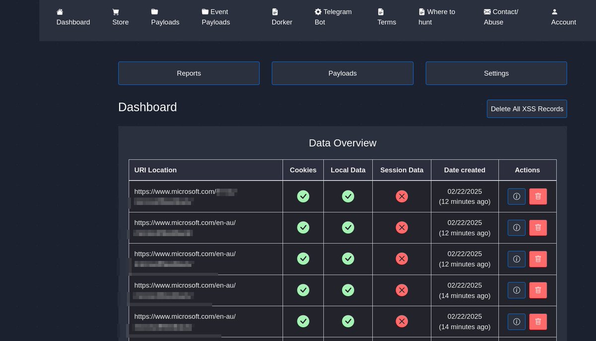Screen dimensions: 596x341
Task: View info for the third row record
Action: tap(517, 259)
